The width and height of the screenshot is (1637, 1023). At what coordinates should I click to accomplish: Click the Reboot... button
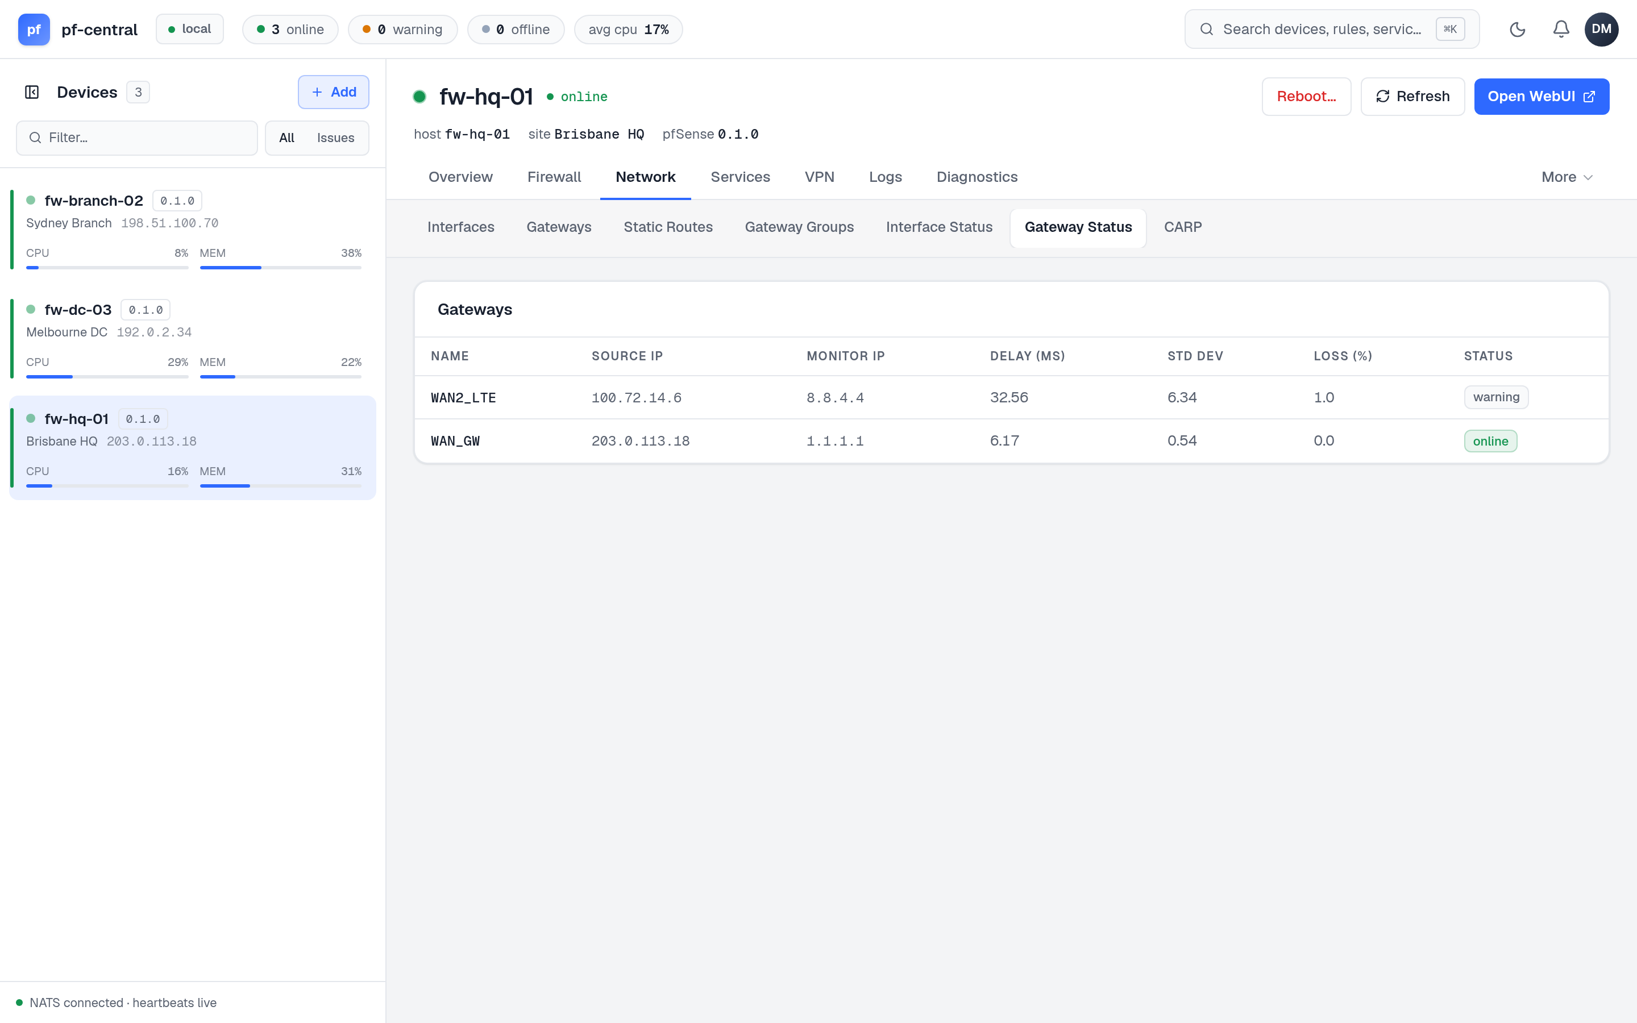click(x=1306, y=96)
